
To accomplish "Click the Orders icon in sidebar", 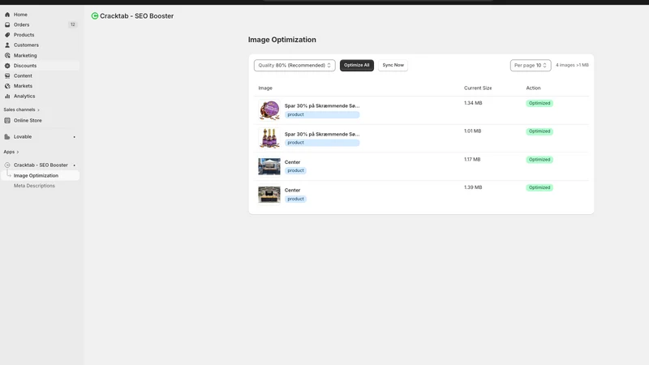I will pos(7,25).
